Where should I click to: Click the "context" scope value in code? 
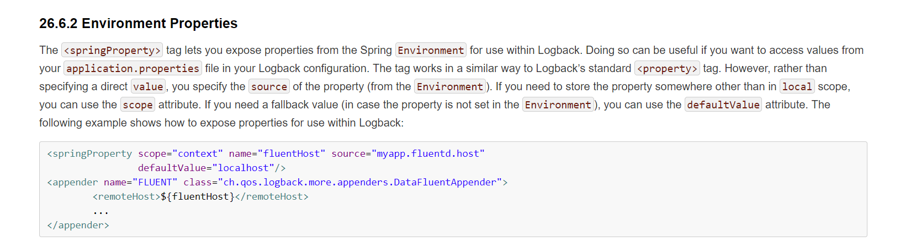(197, 154)
